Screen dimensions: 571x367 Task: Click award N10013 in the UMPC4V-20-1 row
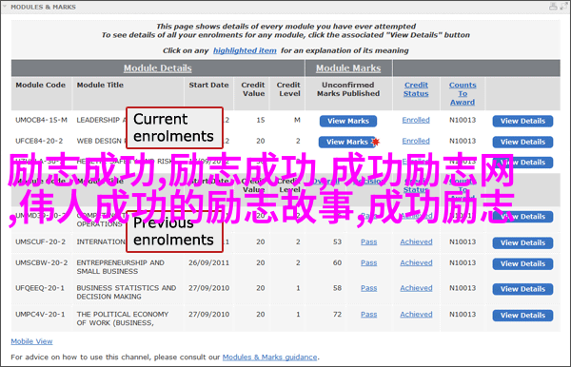click(463, 315)
